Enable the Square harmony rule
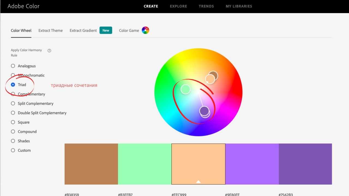The image size is (349, 196). [13, 122]
